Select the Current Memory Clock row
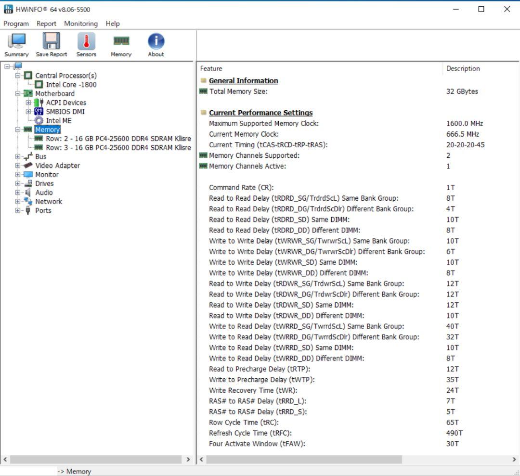This screenshot has height=476, width=520. pyautogui.click(x=358, y=134)
